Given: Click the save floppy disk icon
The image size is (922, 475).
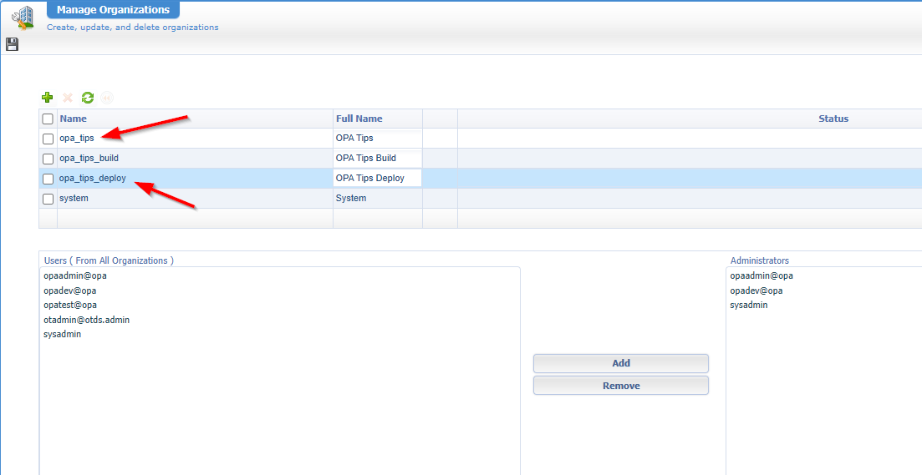Looking at the screenshot, I should (x=12, y=43).
